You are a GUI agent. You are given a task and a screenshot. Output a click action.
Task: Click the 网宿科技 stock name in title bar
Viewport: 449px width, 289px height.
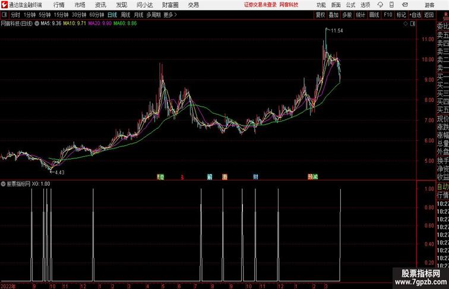[x=289, y=5]
